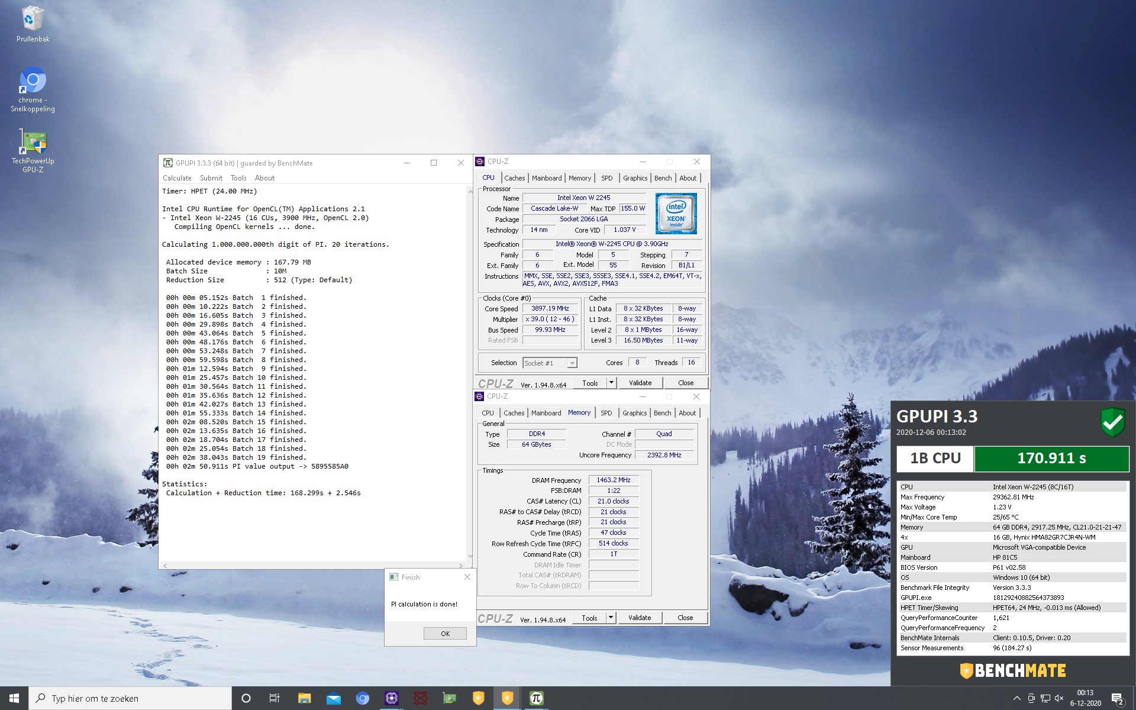Click the upper CPU-Z window title icon
This screenshot has height=710, width=1136.
pyautogui.click(x=480, y=162)
